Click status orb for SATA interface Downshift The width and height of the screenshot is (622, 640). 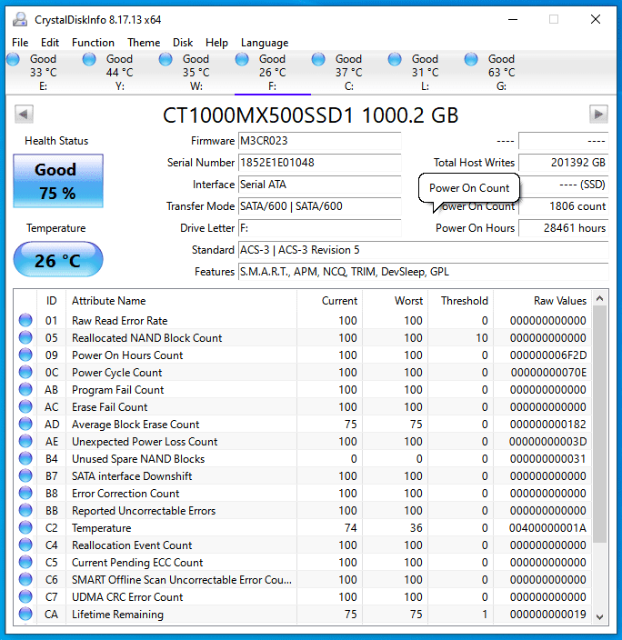point(25,476)
